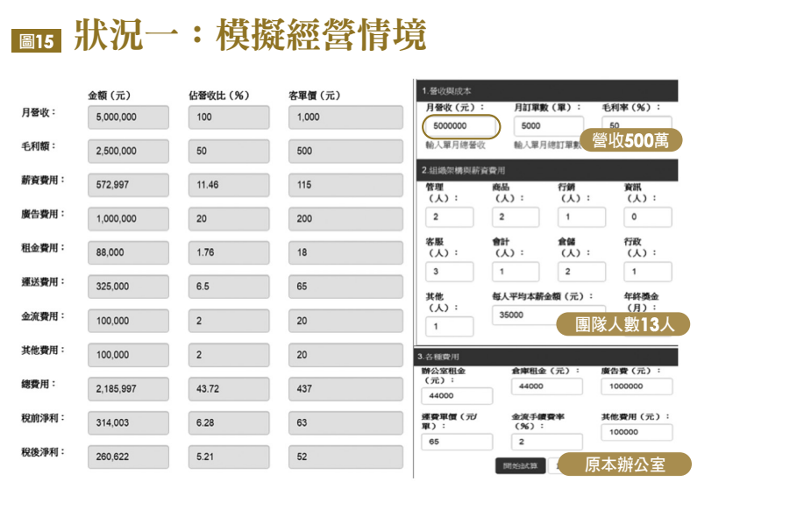Select the 月訂單數 input showing 5000
Image resolution: width=811 pixels, height=510 pixels.
548,125
